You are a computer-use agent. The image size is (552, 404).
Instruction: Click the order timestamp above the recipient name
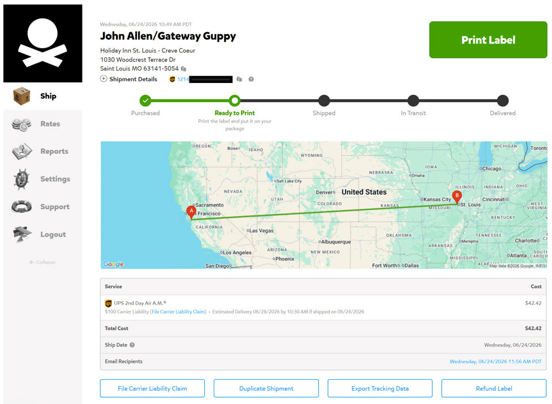146,24
